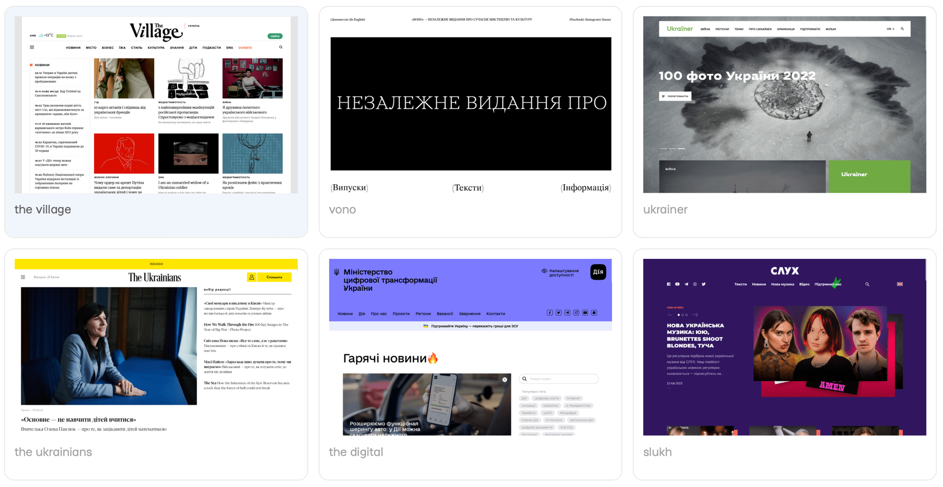Screen dimensions: 943x487
Task: Open the Instagram icon on СЛУХ
Action: [695, 284]
